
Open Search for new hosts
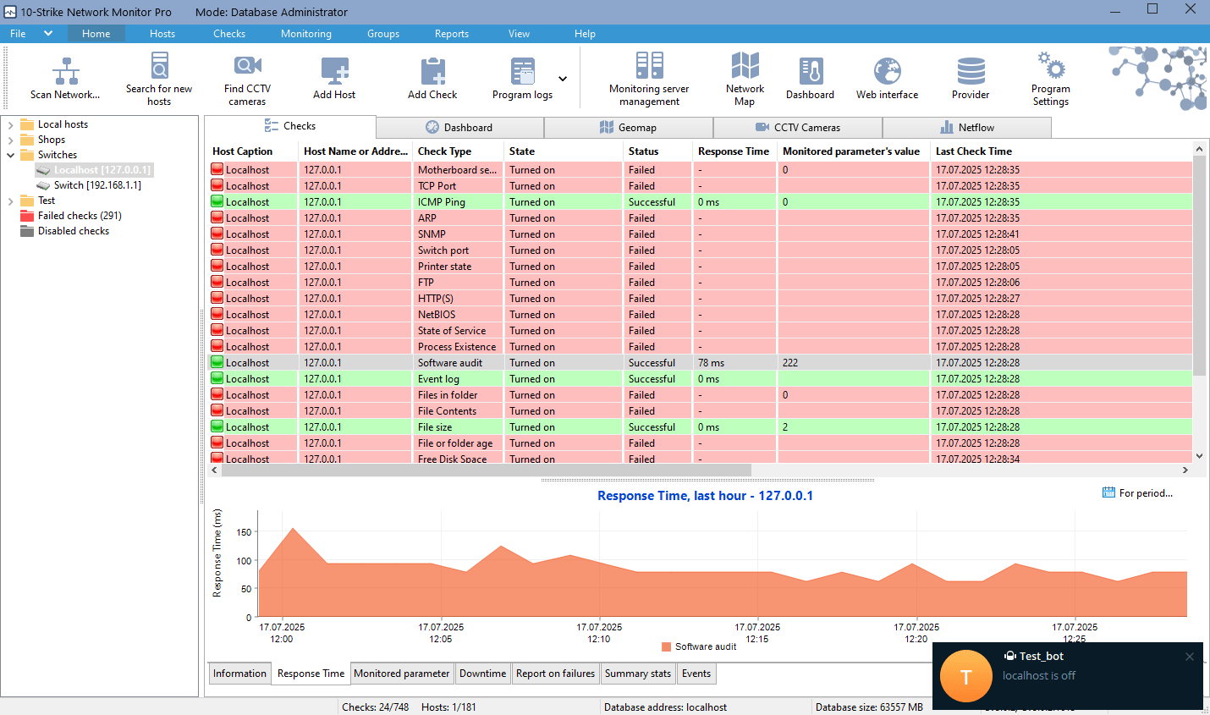(159, 79)
